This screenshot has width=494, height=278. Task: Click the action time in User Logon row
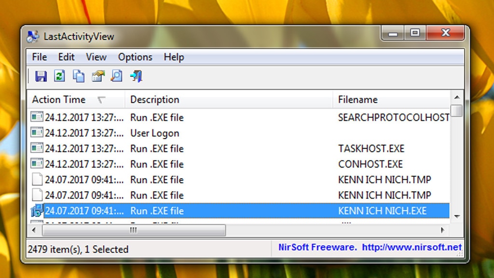84,133
